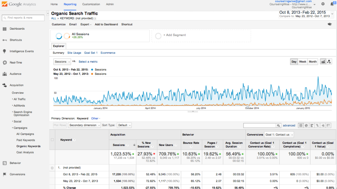Open the Customization tab
Viewport: 337px width, 189px height.
91,4
